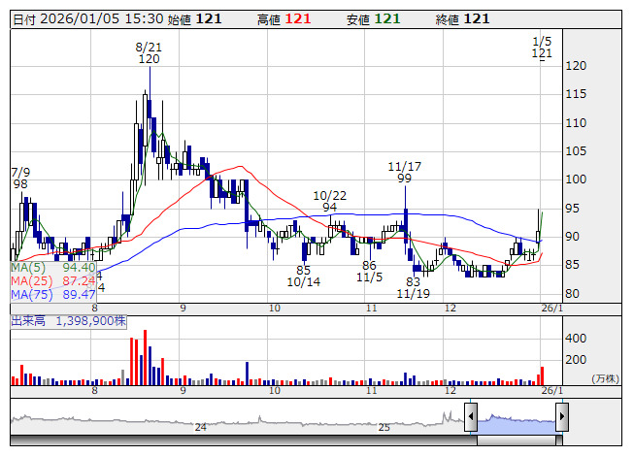Click the range selector right arrow handle
This screenshot has height=456, width=634.
(x=562, y=416)
